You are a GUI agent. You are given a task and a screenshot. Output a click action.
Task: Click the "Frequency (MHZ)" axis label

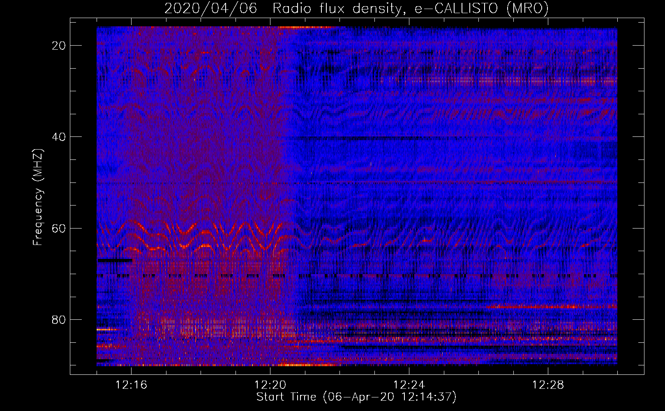click(38, 197)
